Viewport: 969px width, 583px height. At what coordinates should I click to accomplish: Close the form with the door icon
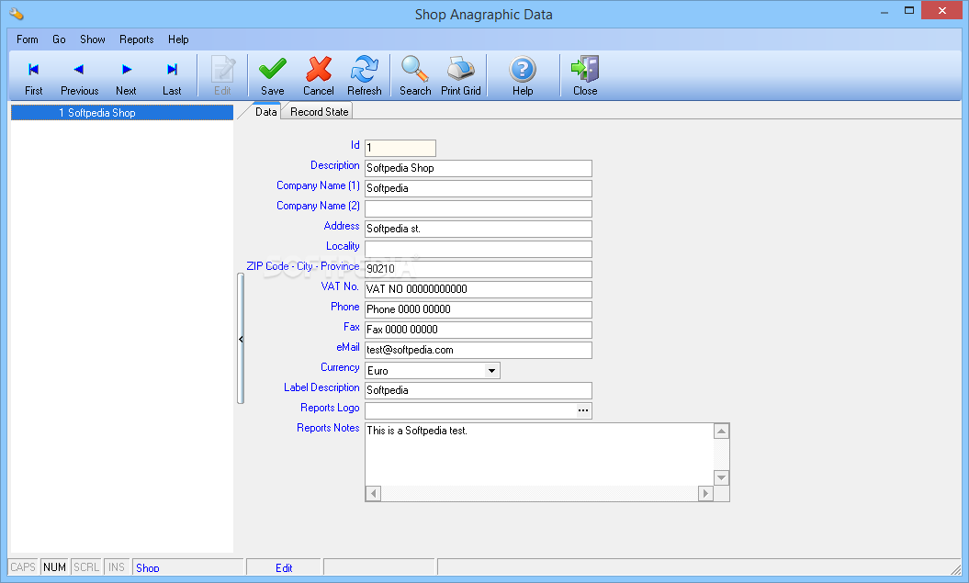584,76
